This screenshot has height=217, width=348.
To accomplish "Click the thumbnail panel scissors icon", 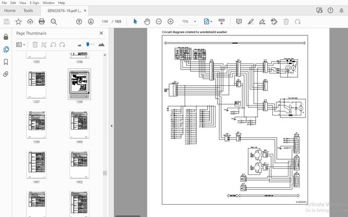I will [44, 45].
